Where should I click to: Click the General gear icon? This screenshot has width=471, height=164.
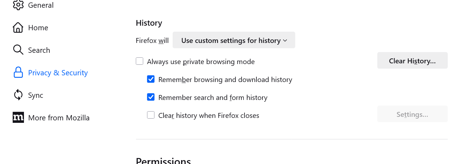pyautogui.click(x=18, y=5)
